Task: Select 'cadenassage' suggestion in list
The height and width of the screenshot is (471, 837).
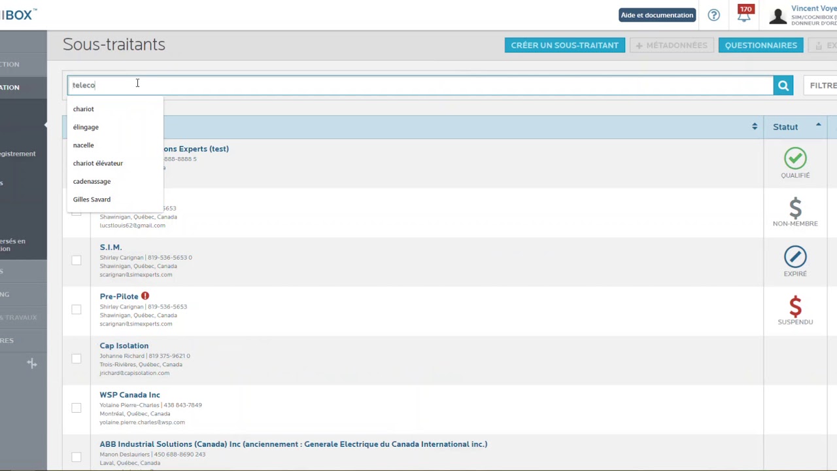Action: (x=92, y=181)
